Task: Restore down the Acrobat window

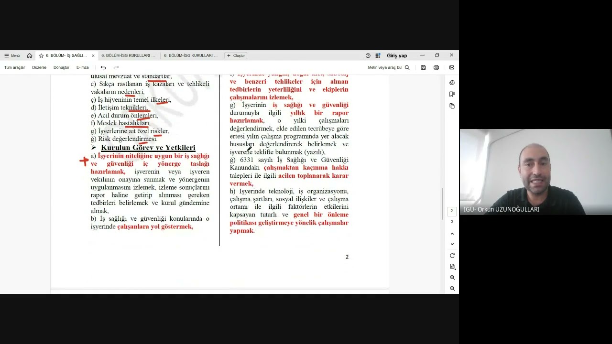Action: coord(437,55)
